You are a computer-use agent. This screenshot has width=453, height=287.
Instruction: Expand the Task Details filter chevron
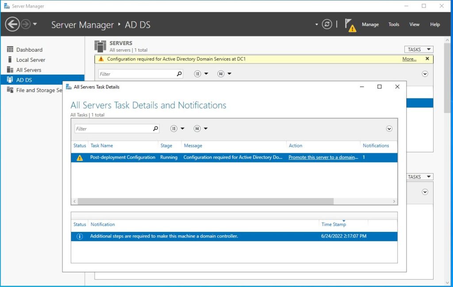tap(389, 128)
